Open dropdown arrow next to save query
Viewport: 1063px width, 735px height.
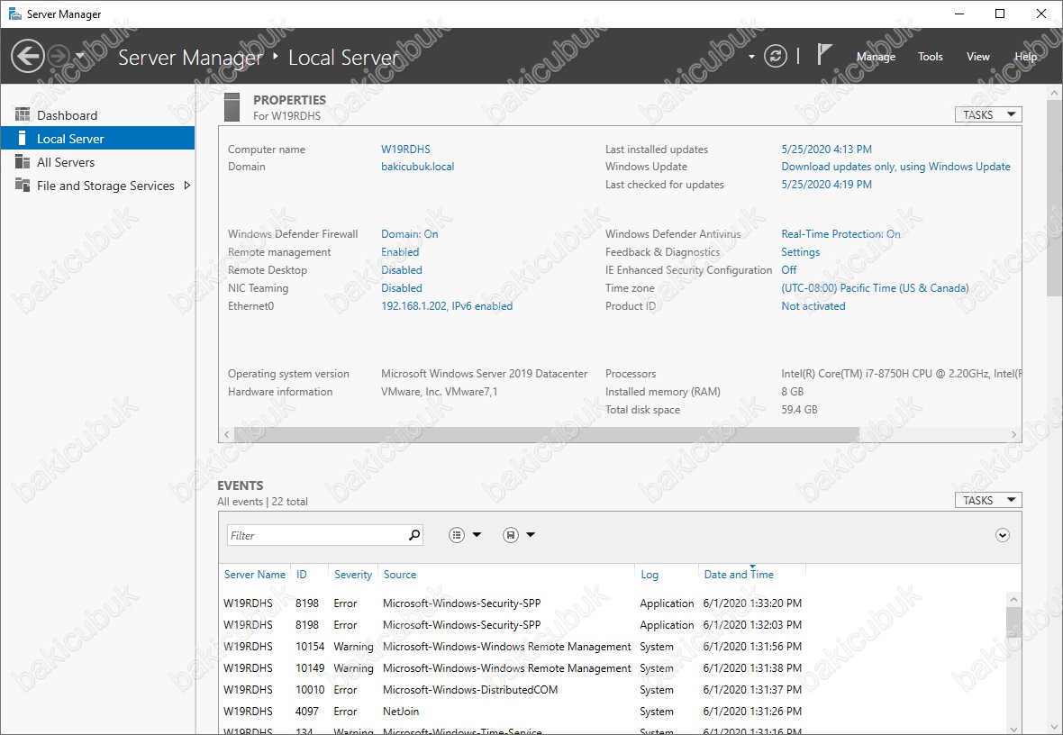click(531, 535)
